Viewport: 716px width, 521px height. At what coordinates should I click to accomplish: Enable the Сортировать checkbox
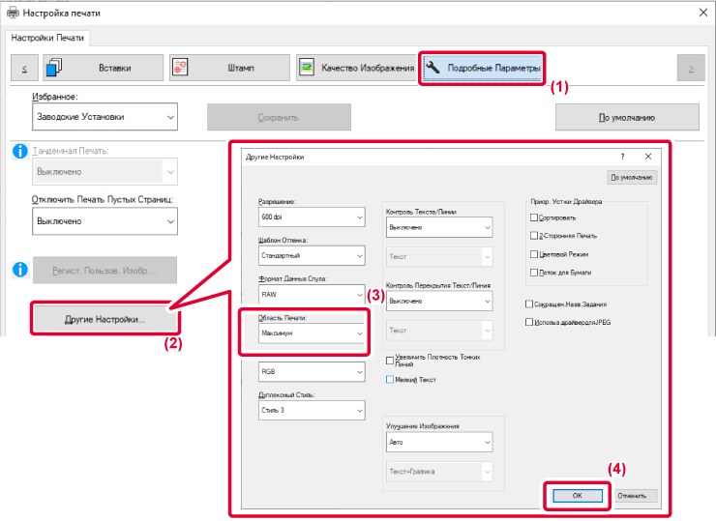pos(533,217)
